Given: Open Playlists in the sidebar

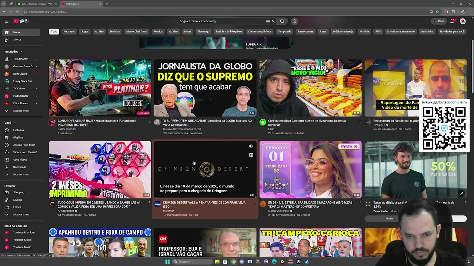Looking at the screenshot, I should point(21,137).
